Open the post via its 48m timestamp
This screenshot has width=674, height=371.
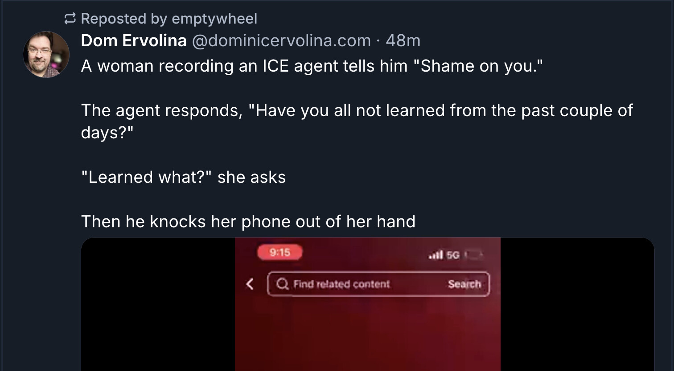[403, 40]
